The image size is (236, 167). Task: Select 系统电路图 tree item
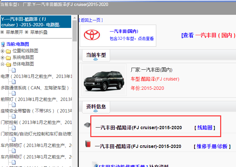point(23,57)
